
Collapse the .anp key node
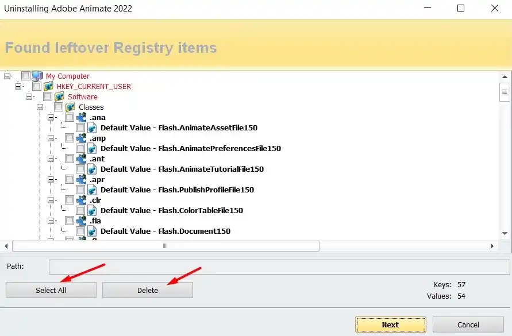pyautogui.click(x=51, y=138)
